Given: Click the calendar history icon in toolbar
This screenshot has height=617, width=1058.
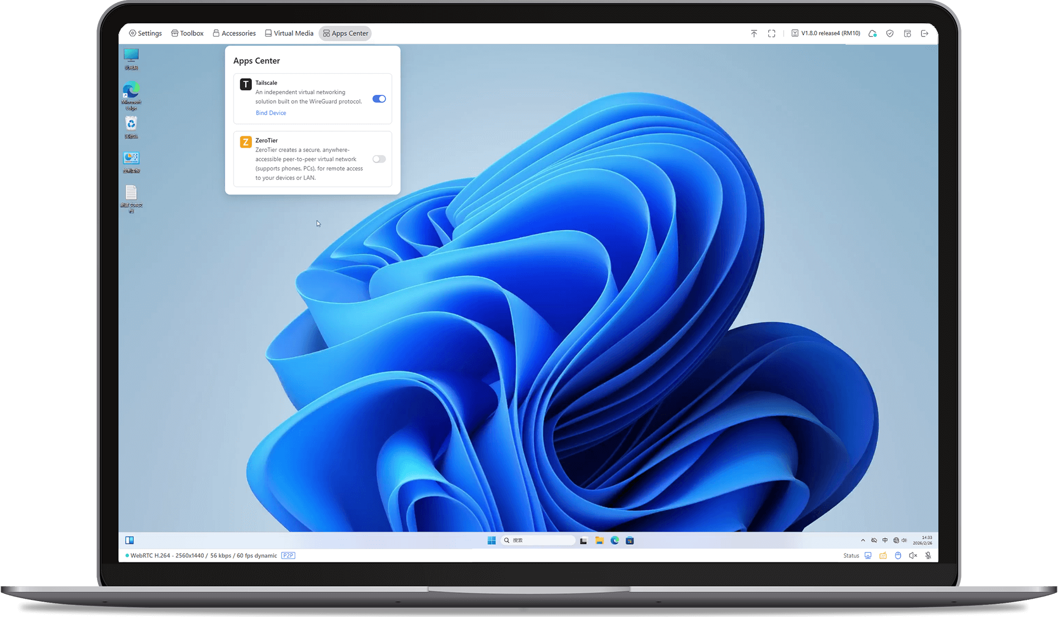Looking at the screenshot, I should pyautogui.click(x=908, y=34).
